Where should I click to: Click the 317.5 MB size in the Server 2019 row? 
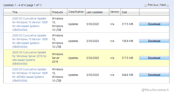127,58
